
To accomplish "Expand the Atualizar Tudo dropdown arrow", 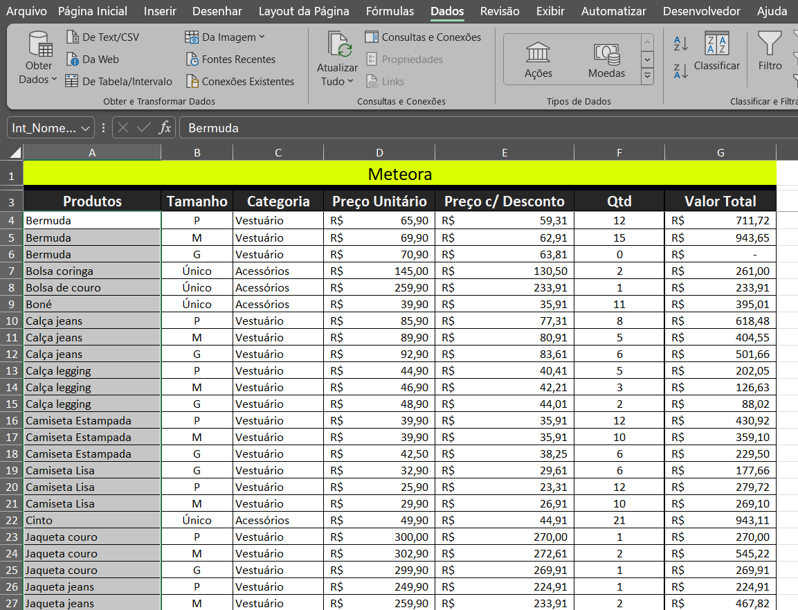I will [x=350, y=82].
